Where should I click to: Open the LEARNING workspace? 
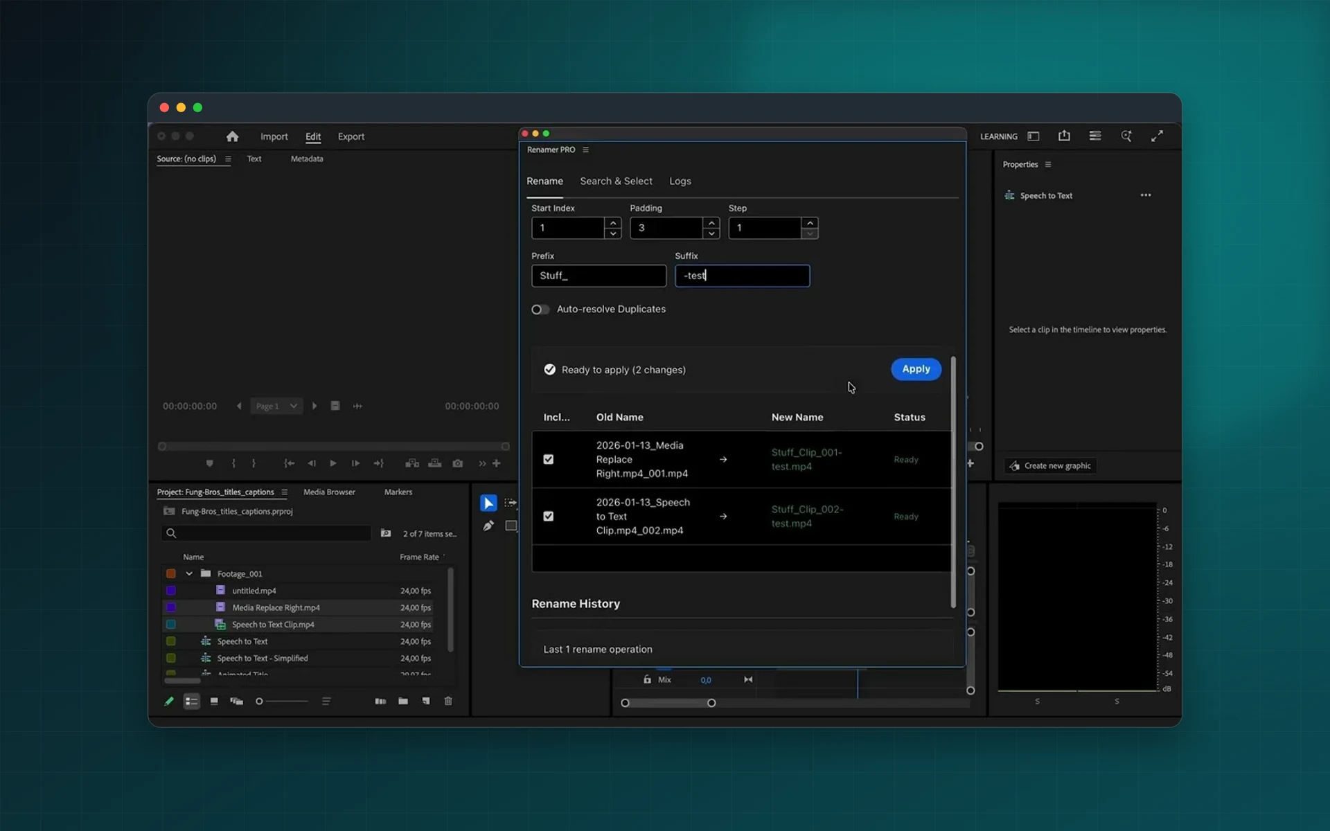tap(998, 136)
